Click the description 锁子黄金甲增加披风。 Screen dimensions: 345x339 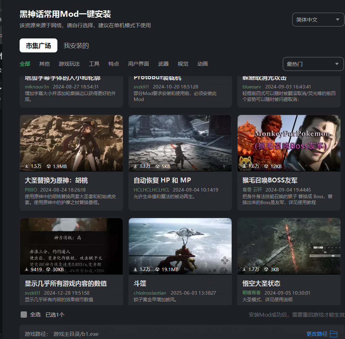tap(155, 300)
